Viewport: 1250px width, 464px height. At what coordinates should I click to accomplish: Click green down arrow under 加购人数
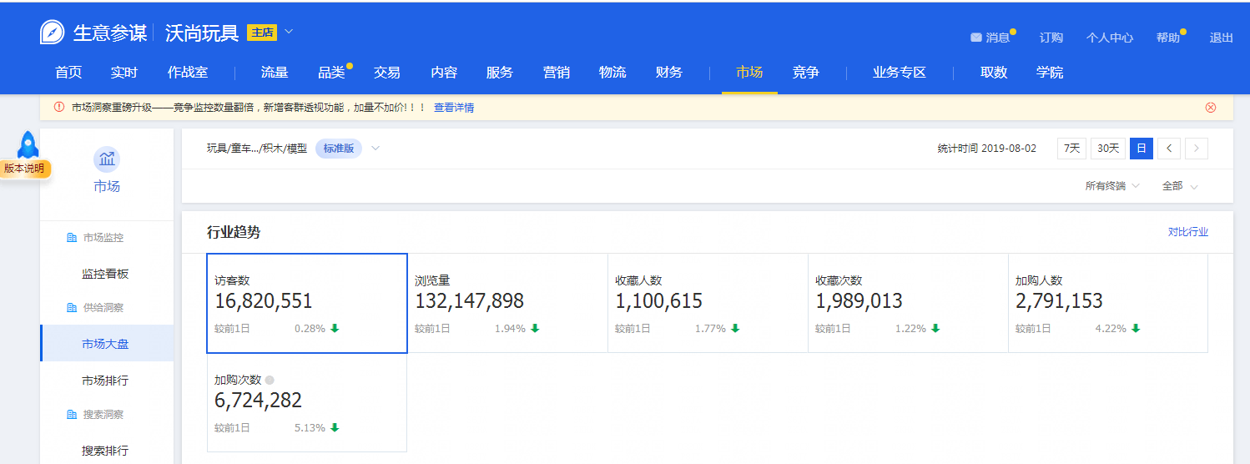point(1136,329)
